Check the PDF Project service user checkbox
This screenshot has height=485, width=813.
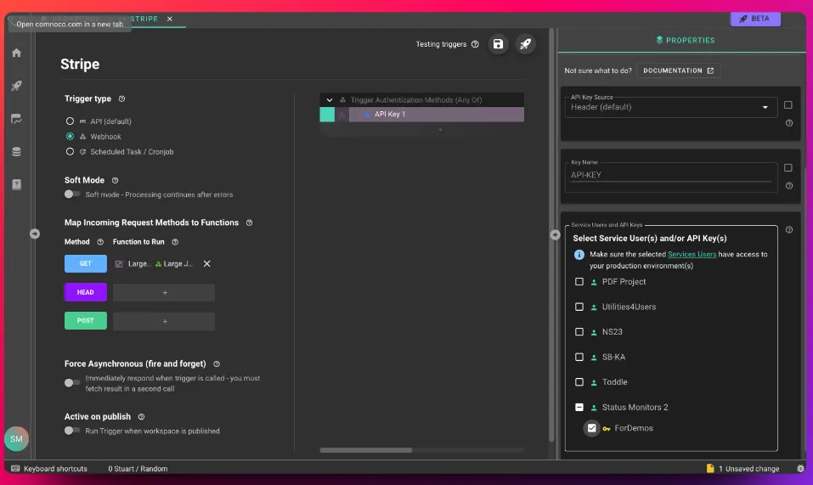coord(579,282)
